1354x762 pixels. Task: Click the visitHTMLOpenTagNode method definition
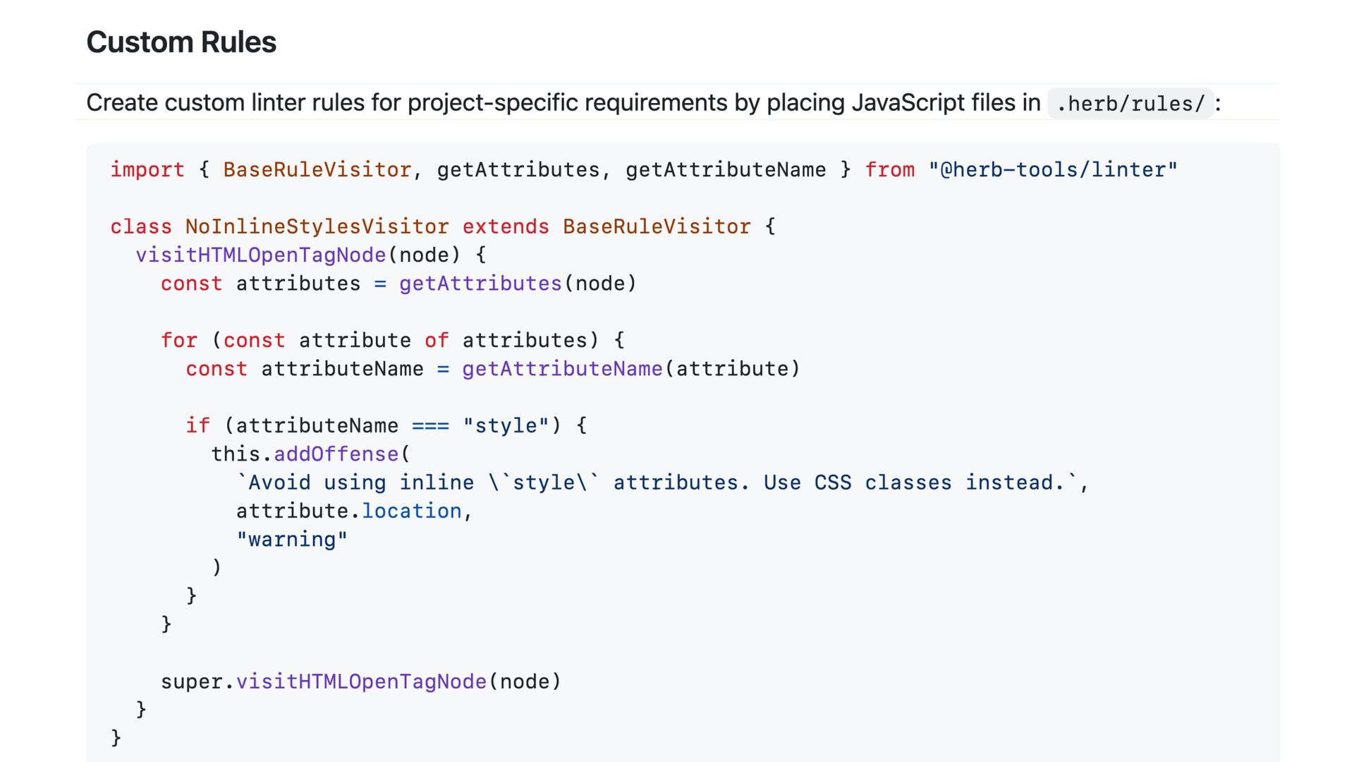[261, 255]
